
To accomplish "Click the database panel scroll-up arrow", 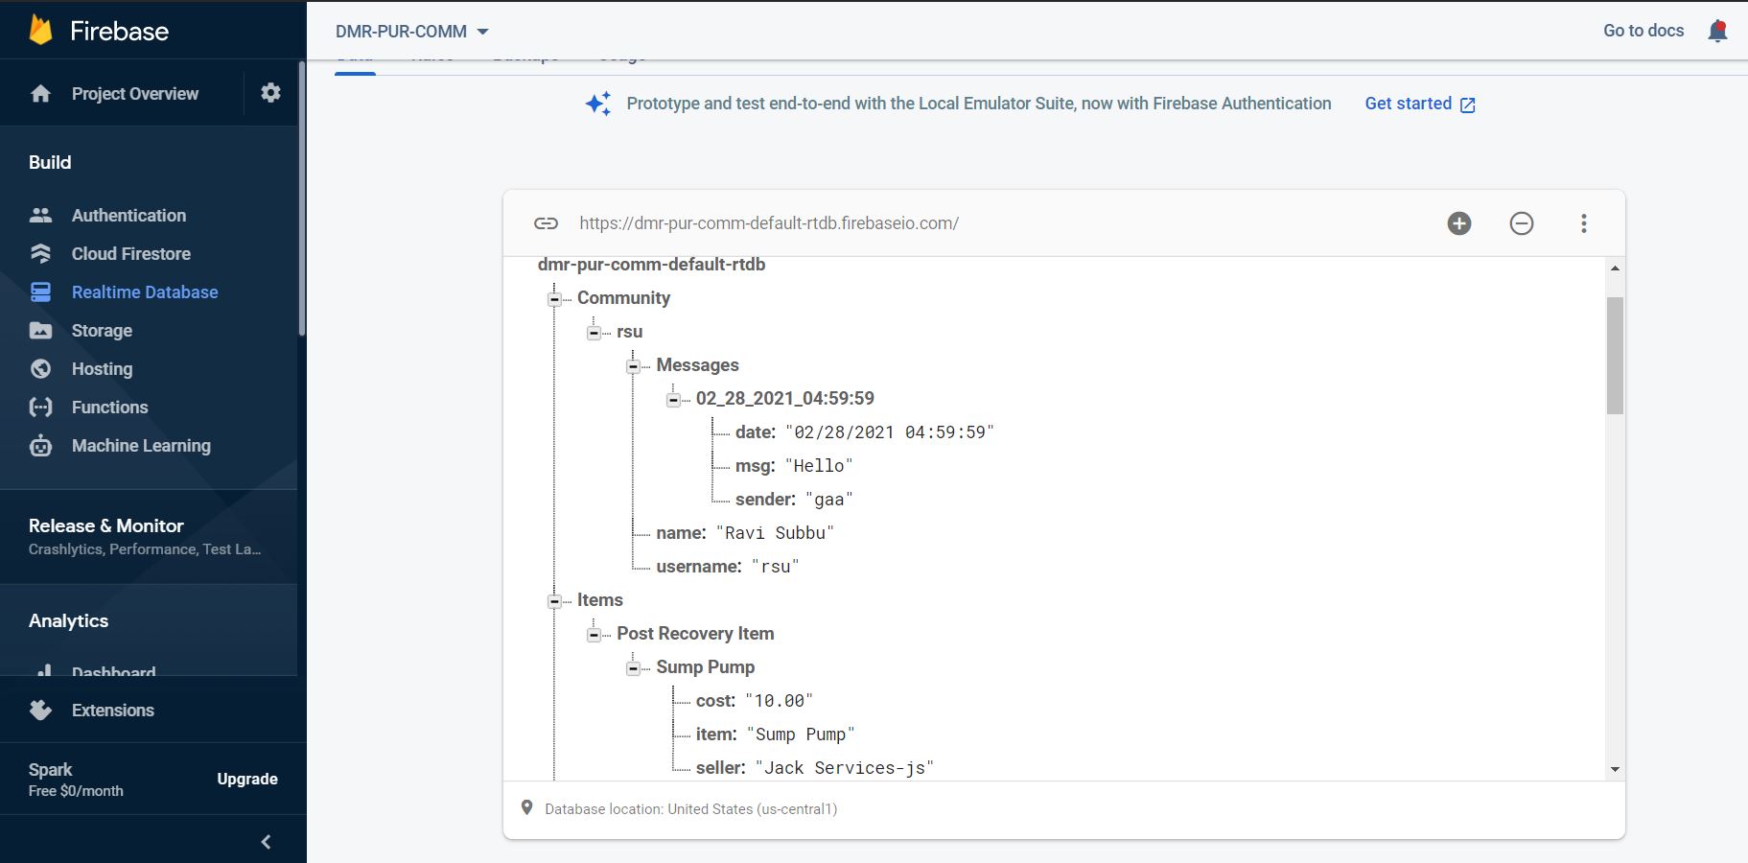I will click(x=1615, y=268).
